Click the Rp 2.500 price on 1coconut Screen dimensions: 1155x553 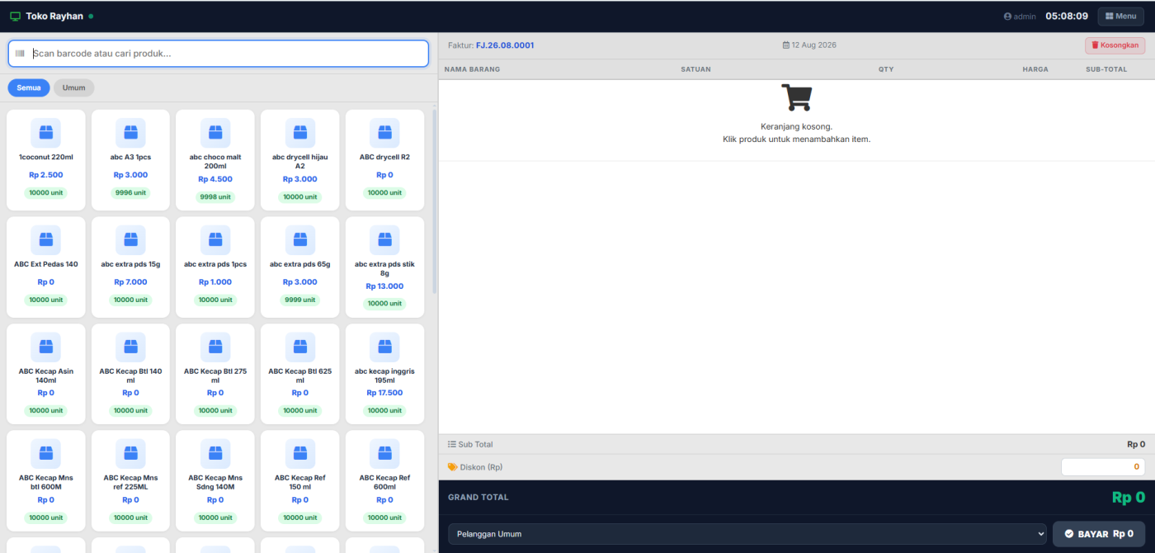click(x=46, y=175)
